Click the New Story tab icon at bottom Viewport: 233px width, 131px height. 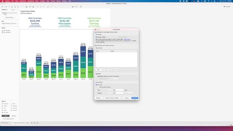(x=37, y=123)
